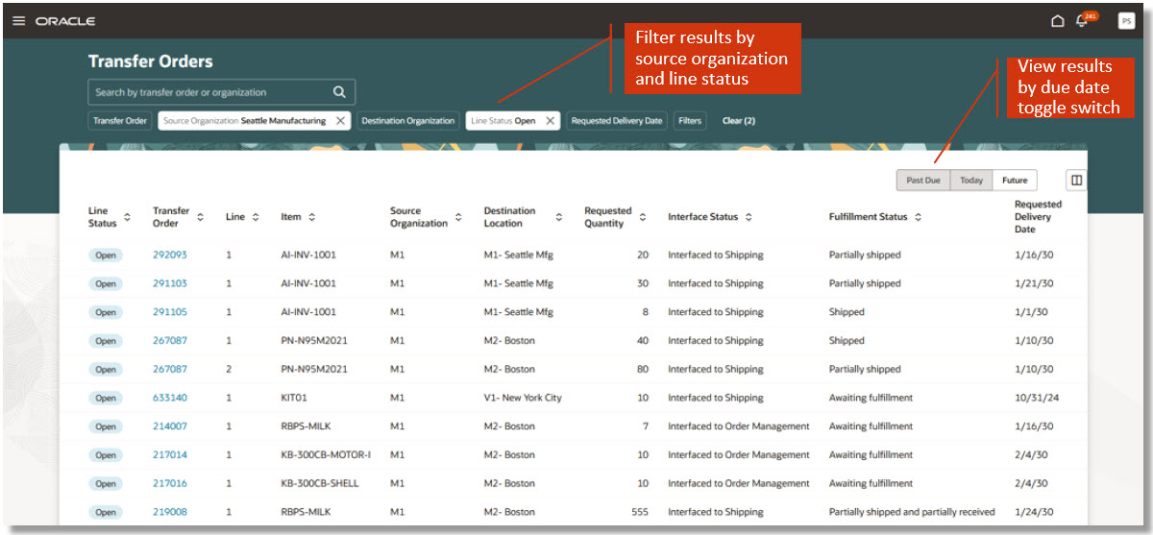Sort by Line column
The image size is (1153, 535).
coord(256,218)
